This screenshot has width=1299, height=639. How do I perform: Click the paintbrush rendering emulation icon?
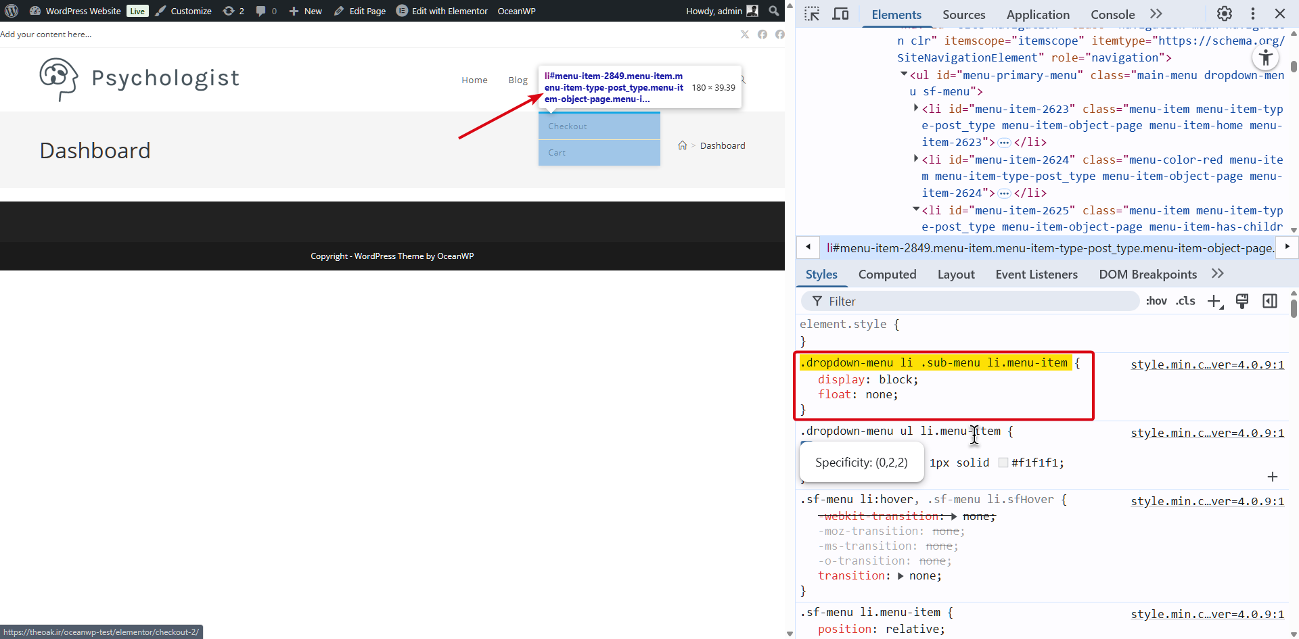[1242, 302]
